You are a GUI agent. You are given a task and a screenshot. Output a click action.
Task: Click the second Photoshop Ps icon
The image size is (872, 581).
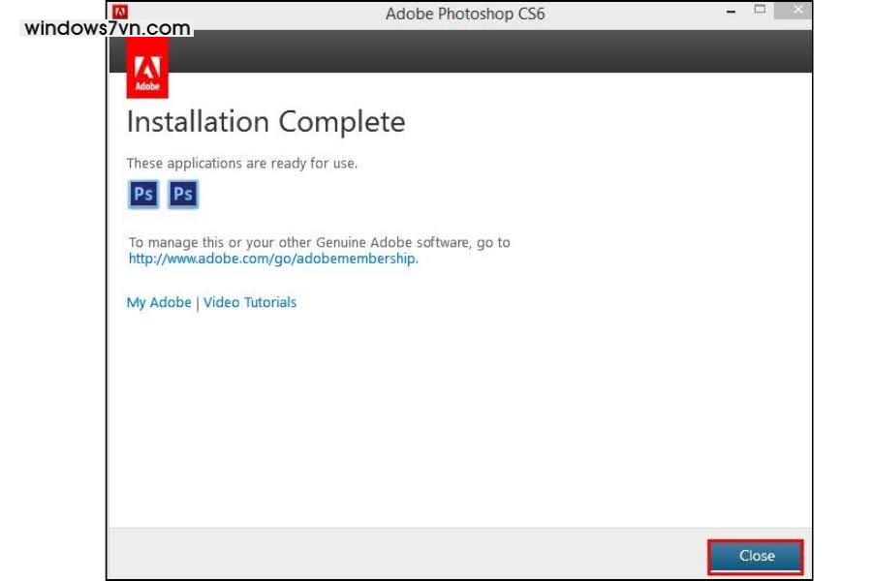coord(183,194)
